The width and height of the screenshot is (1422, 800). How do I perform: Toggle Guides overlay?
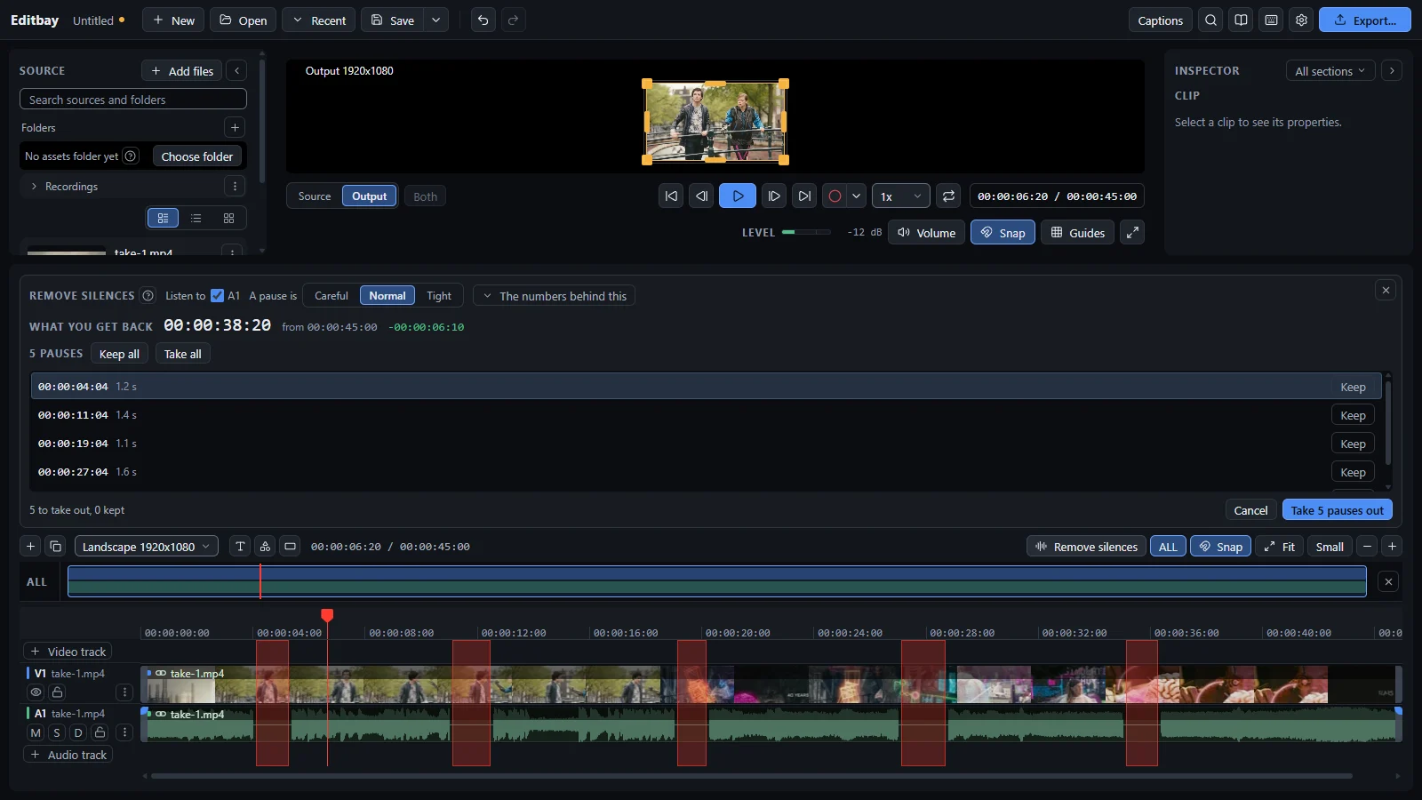click(1077, 233)
